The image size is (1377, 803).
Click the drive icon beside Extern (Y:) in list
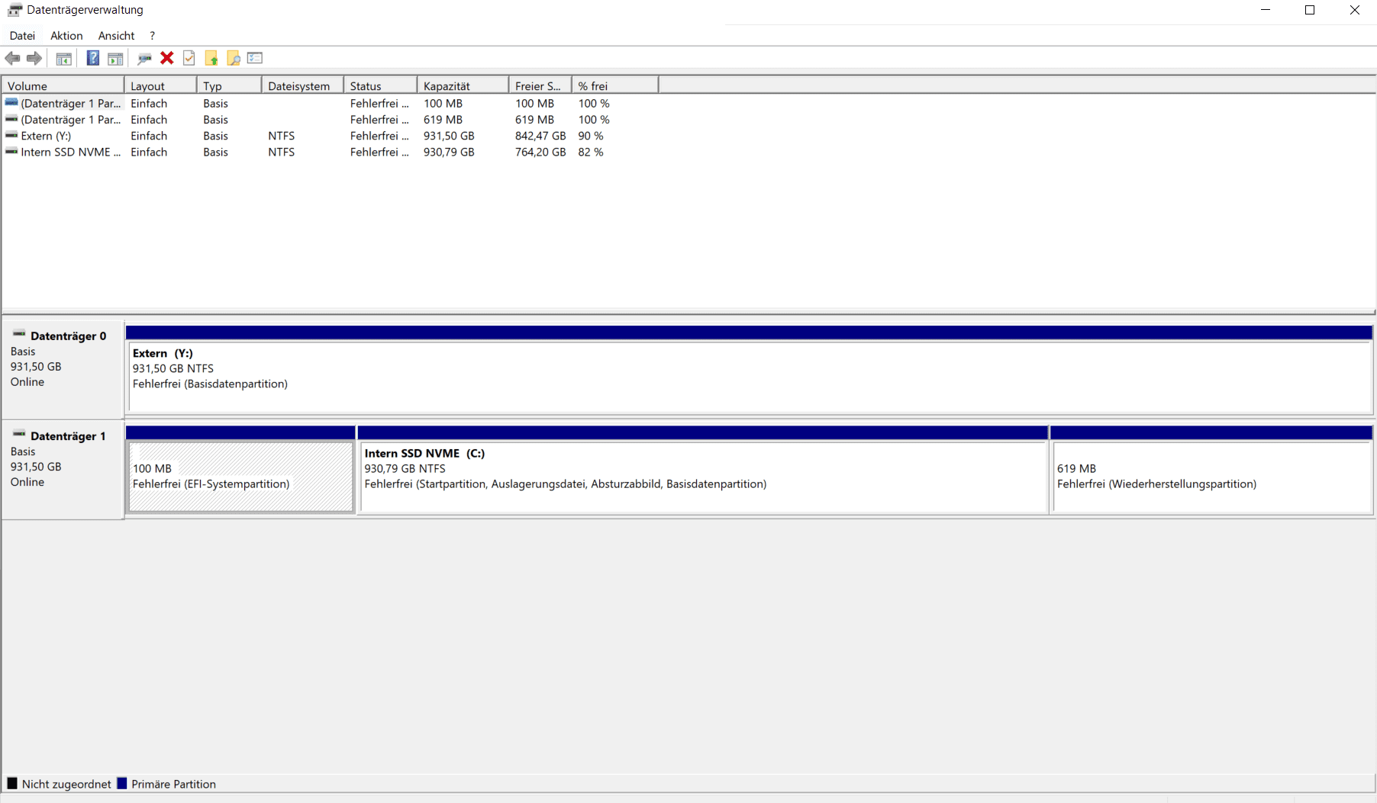click(11, 135)
